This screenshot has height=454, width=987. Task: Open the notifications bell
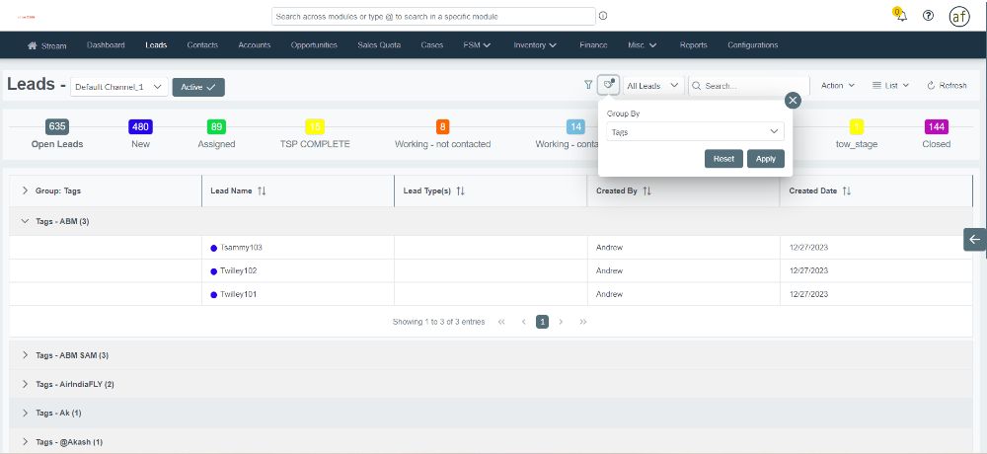click(900, 16)
